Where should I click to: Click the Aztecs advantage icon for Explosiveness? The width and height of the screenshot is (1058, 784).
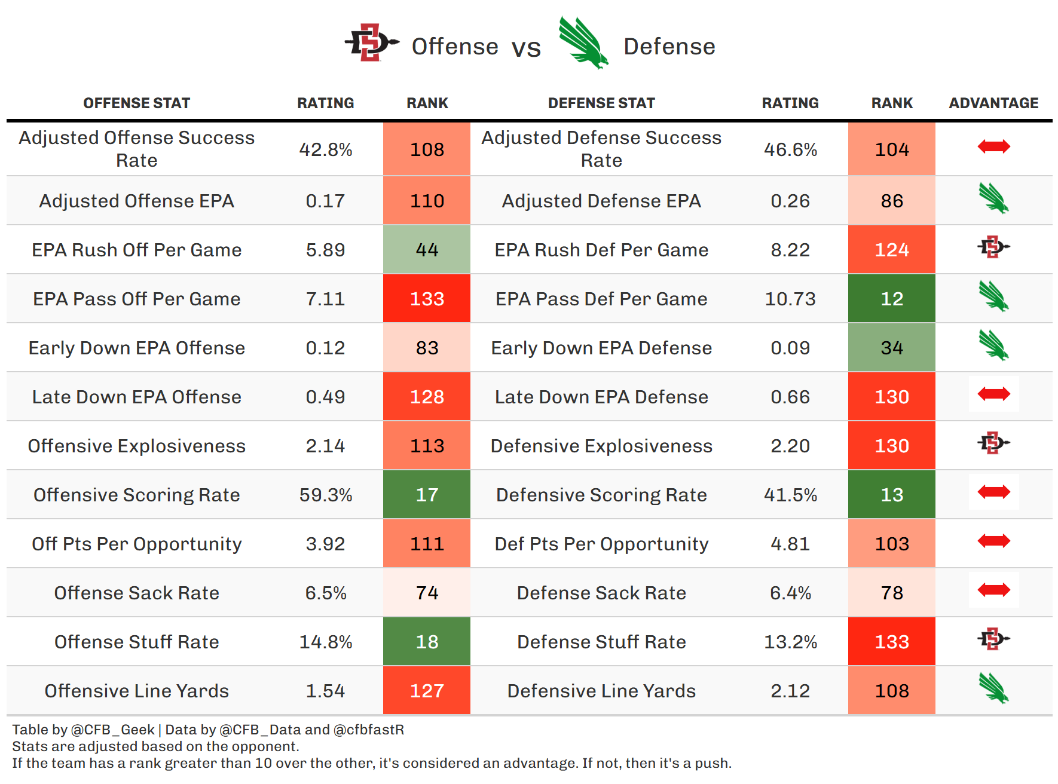pos(993,443)
